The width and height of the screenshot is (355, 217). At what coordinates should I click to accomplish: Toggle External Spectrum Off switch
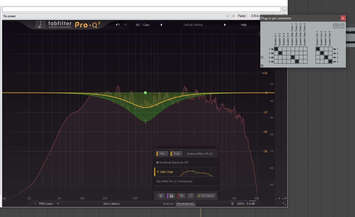point(158,163)
